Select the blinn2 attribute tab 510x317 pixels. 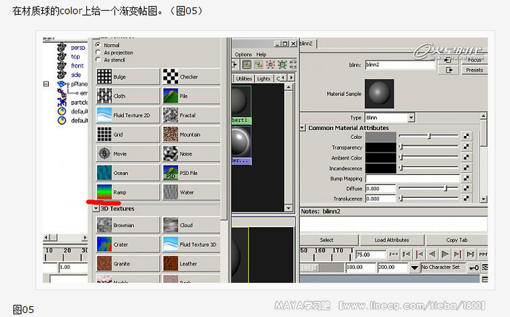[307, 44]
